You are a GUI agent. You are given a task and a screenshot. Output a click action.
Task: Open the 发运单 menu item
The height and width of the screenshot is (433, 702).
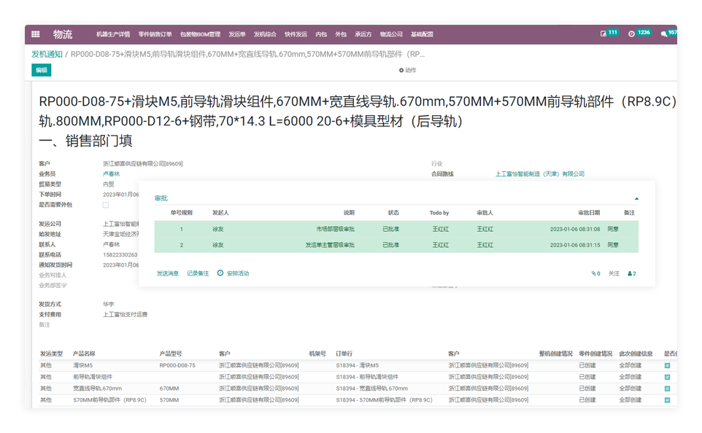tap(237, 34)
